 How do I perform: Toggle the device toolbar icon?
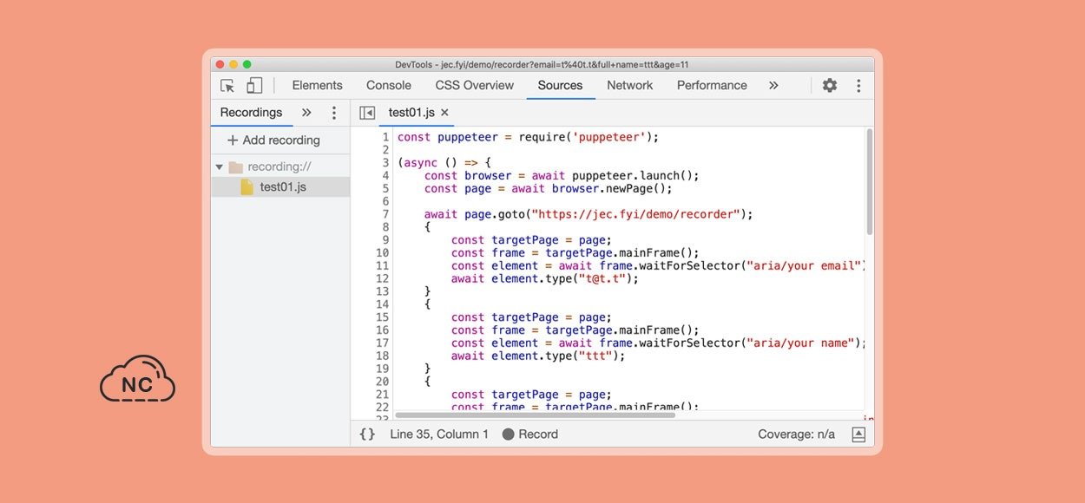pos(254,85)
